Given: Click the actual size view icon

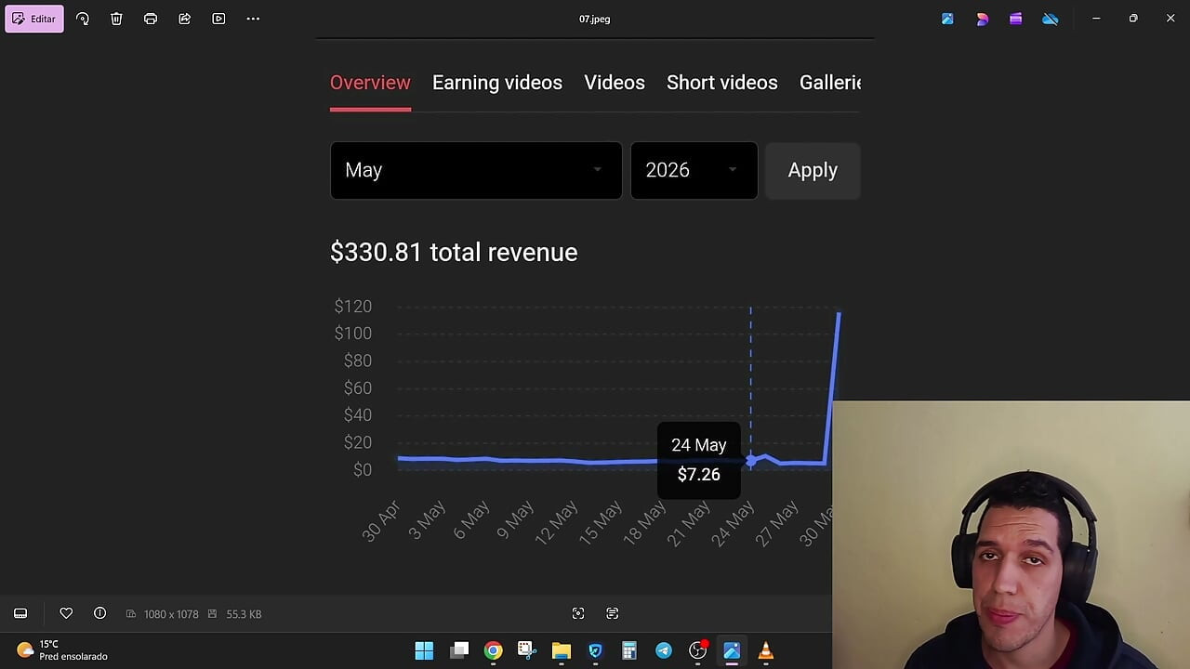Looking at the screenshot, I should coord(612,613).
